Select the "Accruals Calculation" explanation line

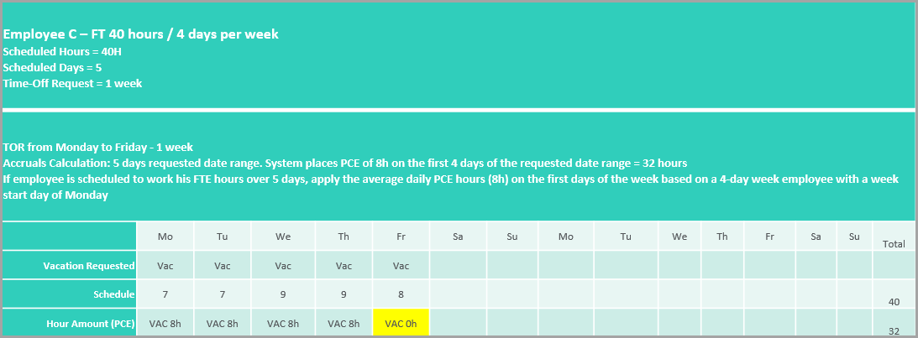point(345,163)
